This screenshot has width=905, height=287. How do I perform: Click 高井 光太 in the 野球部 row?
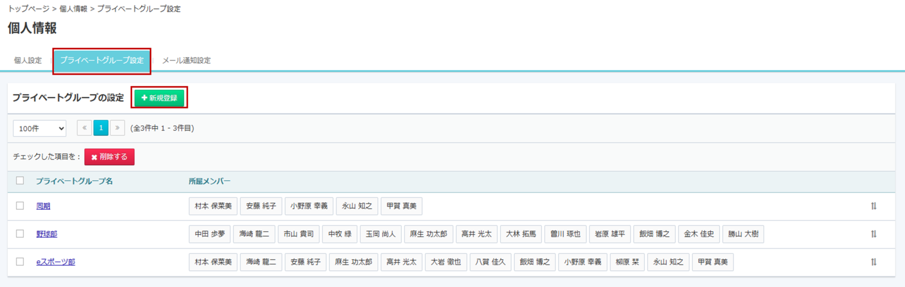pos(477,234)
